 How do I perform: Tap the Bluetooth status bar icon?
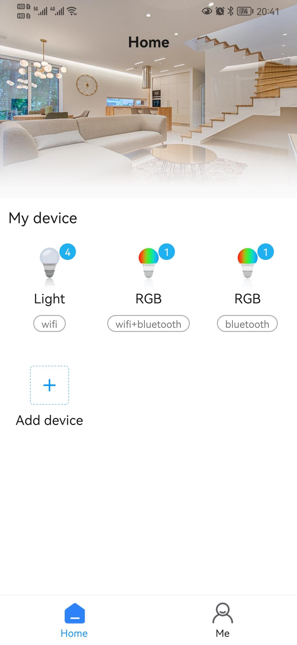pos(231,11)
